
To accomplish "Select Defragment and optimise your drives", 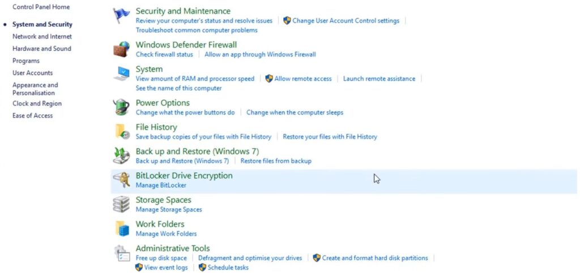I will (x=250, y=258).
